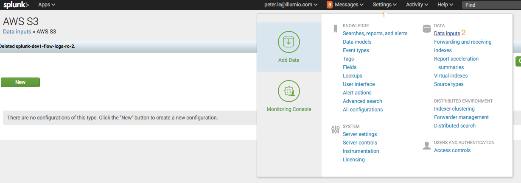Click the orange 3 messages badge
This screenshot has width=521, height=183.
coord(329,5)
